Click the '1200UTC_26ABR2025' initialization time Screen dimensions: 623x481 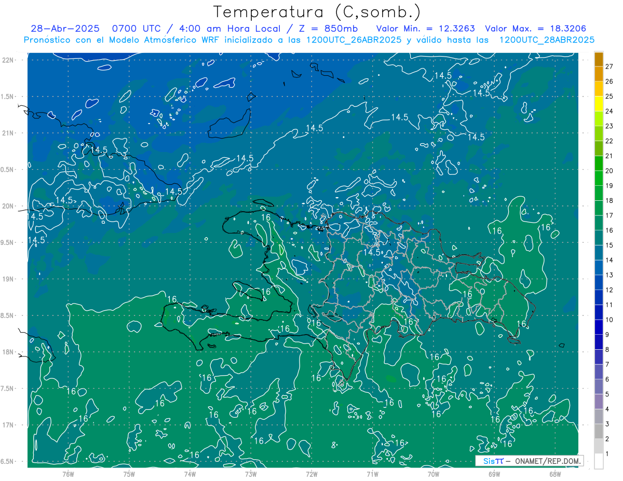(355, 40)
